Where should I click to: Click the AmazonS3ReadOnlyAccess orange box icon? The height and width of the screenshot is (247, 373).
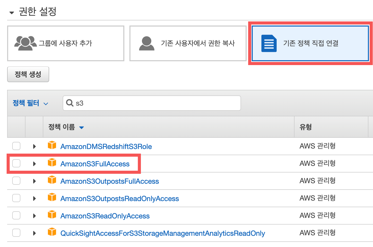52,215
